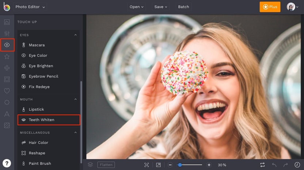This screenshot has height=170, width=304.
Task: Open the Photo Editor dropdown
Action: click(x=30, y=7)
